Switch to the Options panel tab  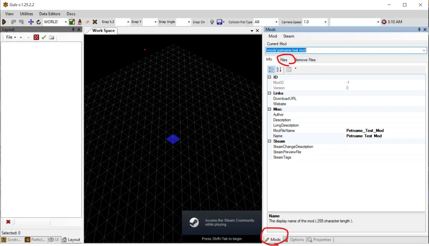[x=294, y=240]
